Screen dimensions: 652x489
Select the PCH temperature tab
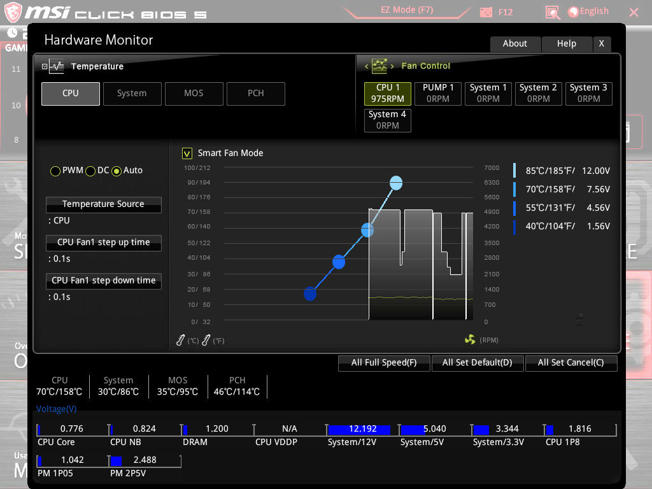point(256,94)
